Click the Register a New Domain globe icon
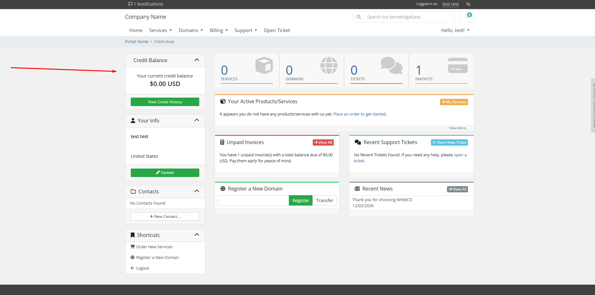595x295 pixels. tap(132, 257)
